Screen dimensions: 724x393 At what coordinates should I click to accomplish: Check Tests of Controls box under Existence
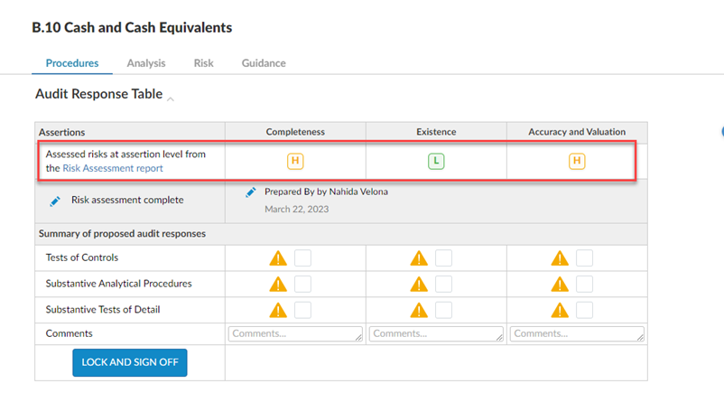[x=444, y=258]
